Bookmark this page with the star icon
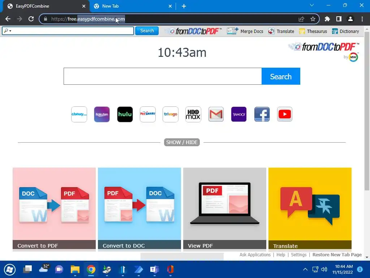This screenshot has height=278, width=370. tap(313, 19)
